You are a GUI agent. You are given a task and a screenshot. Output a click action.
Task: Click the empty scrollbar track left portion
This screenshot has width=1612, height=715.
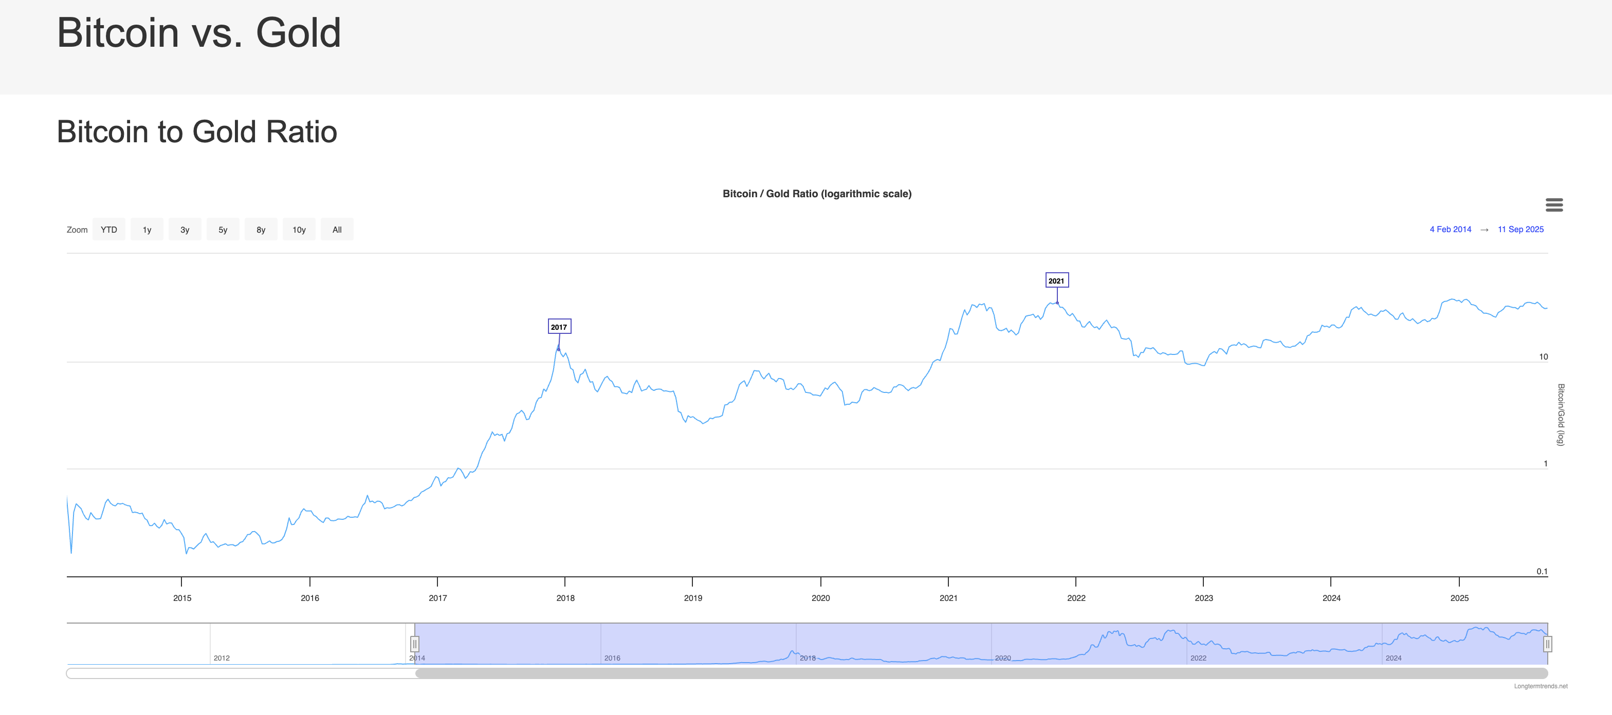[x=241, y=673]
